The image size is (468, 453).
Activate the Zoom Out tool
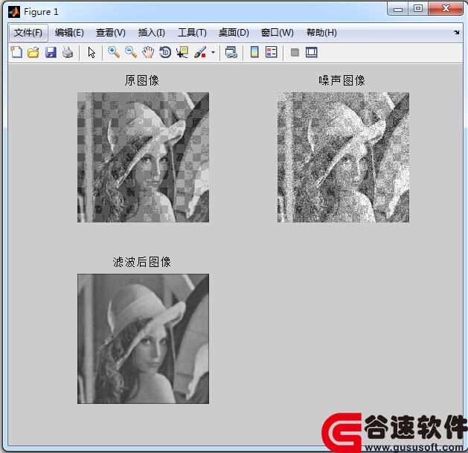[x=131, y=52]
